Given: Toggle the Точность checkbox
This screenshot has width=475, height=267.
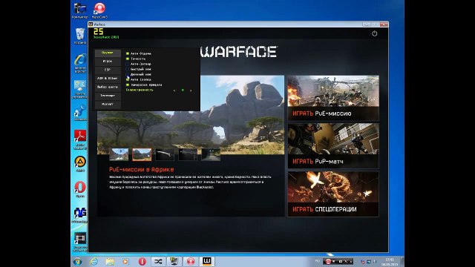Looking at the screenshot, I should [128, 59].
